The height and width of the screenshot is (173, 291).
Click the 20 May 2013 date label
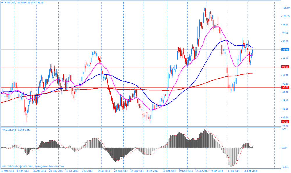(x=56, y=171)
